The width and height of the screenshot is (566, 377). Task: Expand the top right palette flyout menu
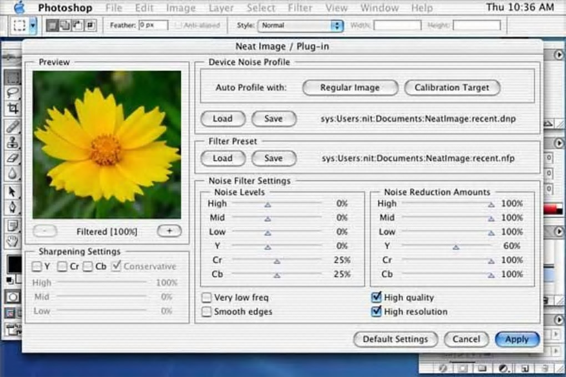coord(559,54)
